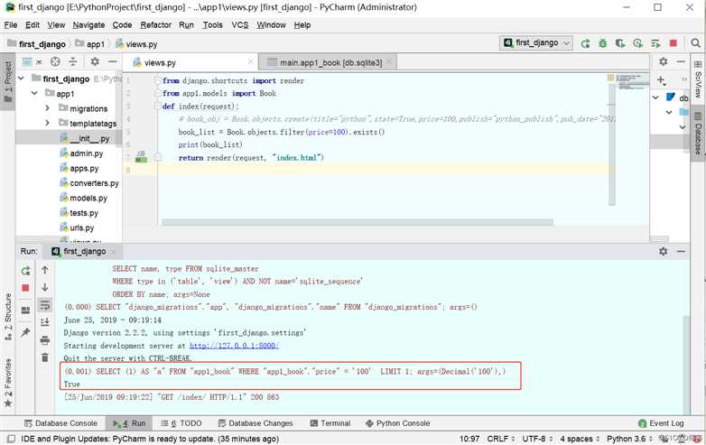The width and height of the screenshot is (706, 445).
Task: Open the UTF-8 encoding selector
Action: [x=536, y=439]
